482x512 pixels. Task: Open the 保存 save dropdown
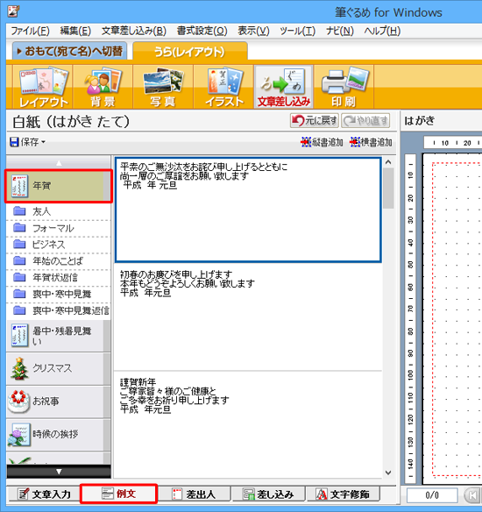(27, 142)
